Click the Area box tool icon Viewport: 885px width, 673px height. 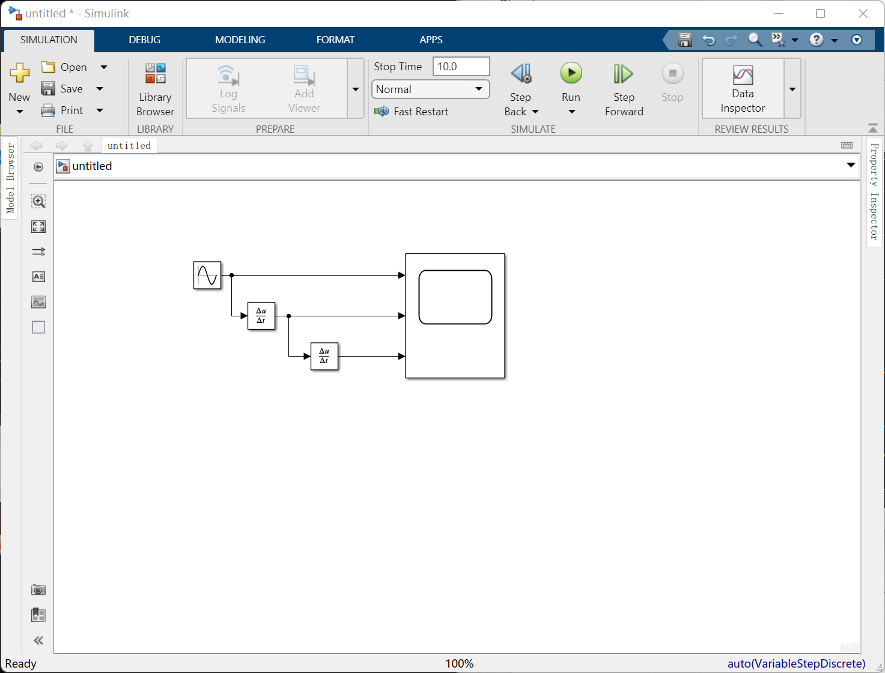[x=38, y=327]
